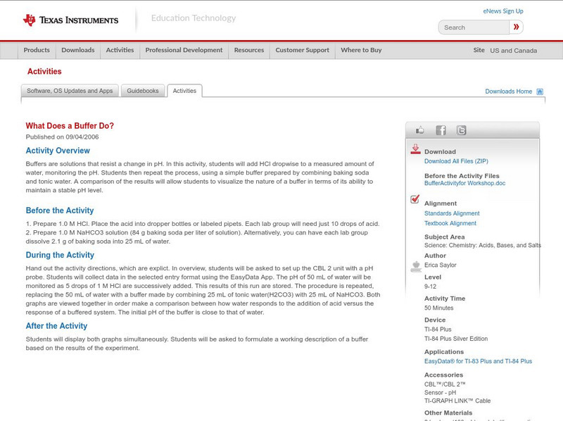563x421 pixels.
Task: Open the Where to Buy menu
Action: click(x=361, y=50)
